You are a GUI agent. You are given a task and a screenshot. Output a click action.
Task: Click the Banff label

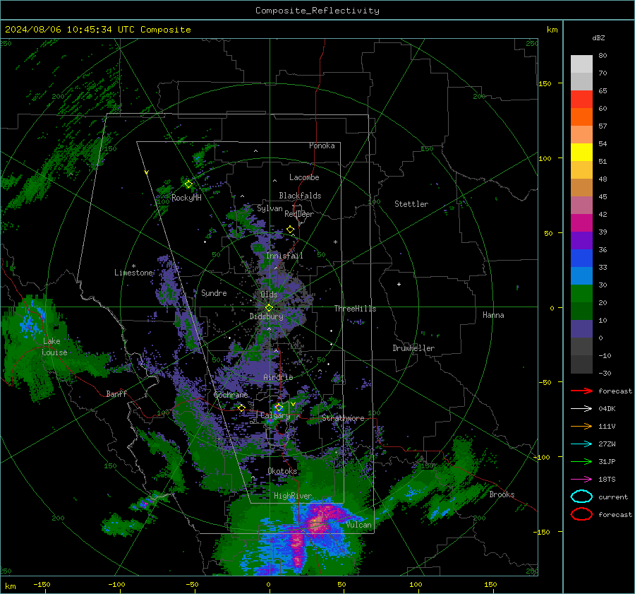[116, 393]
